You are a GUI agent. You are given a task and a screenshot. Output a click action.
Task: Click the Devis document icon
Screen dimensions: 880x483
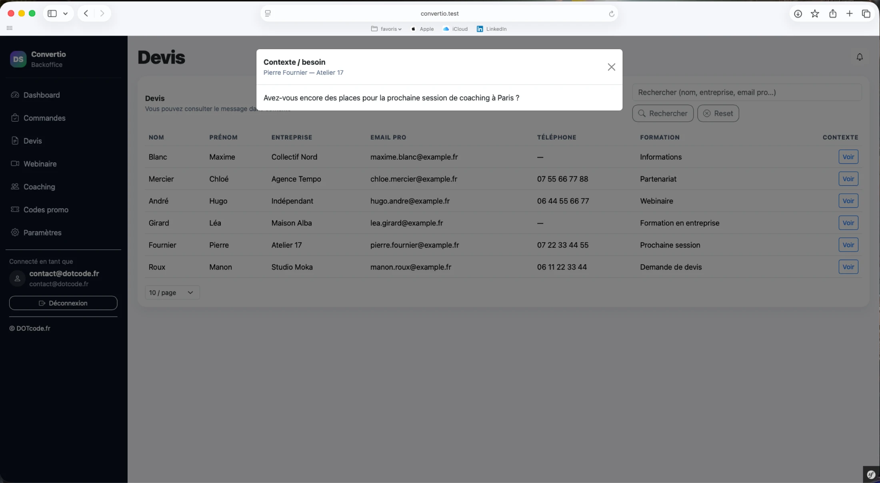(15, 141)
